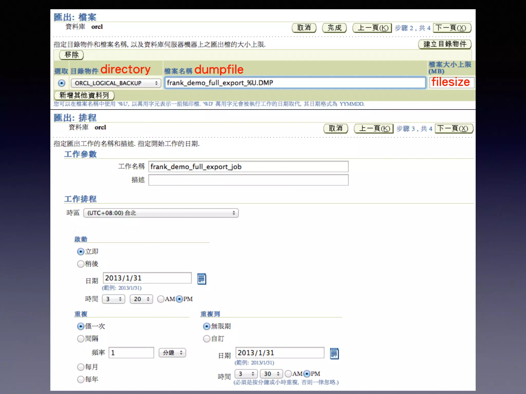The height and width of the screenshot is (394, 526).
Task: Click 下一頁(X) in step 3 header
Action: [454, 128]
